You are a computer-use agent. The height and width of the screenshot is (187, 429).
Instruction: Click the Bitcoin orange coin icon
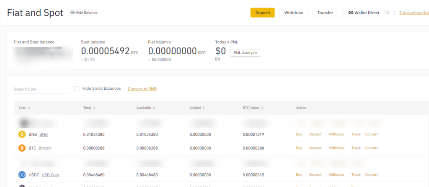tap(22, 148)
